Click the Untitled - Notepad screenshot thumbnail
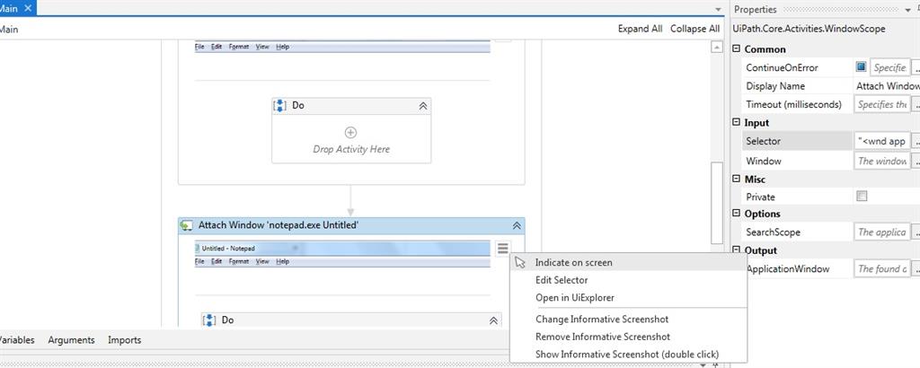 point(342,254)
